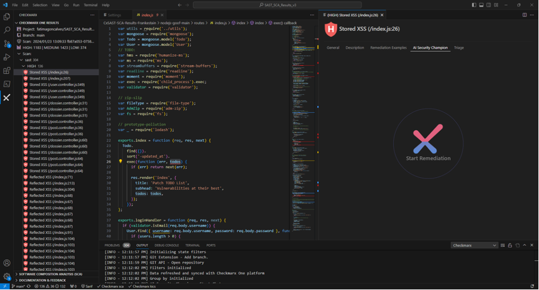Open the Terminal menu

point(90,5)
